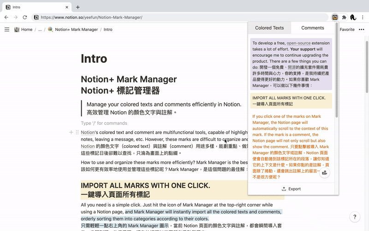This screenshot has width=369, height=231.
Task: Click the Intro page title
Action: (94, 59)
